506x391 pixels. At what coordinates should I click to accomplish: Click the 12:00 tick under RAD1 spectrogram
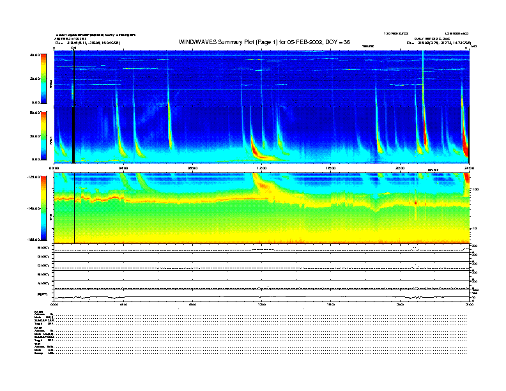[x=262, y=168]
